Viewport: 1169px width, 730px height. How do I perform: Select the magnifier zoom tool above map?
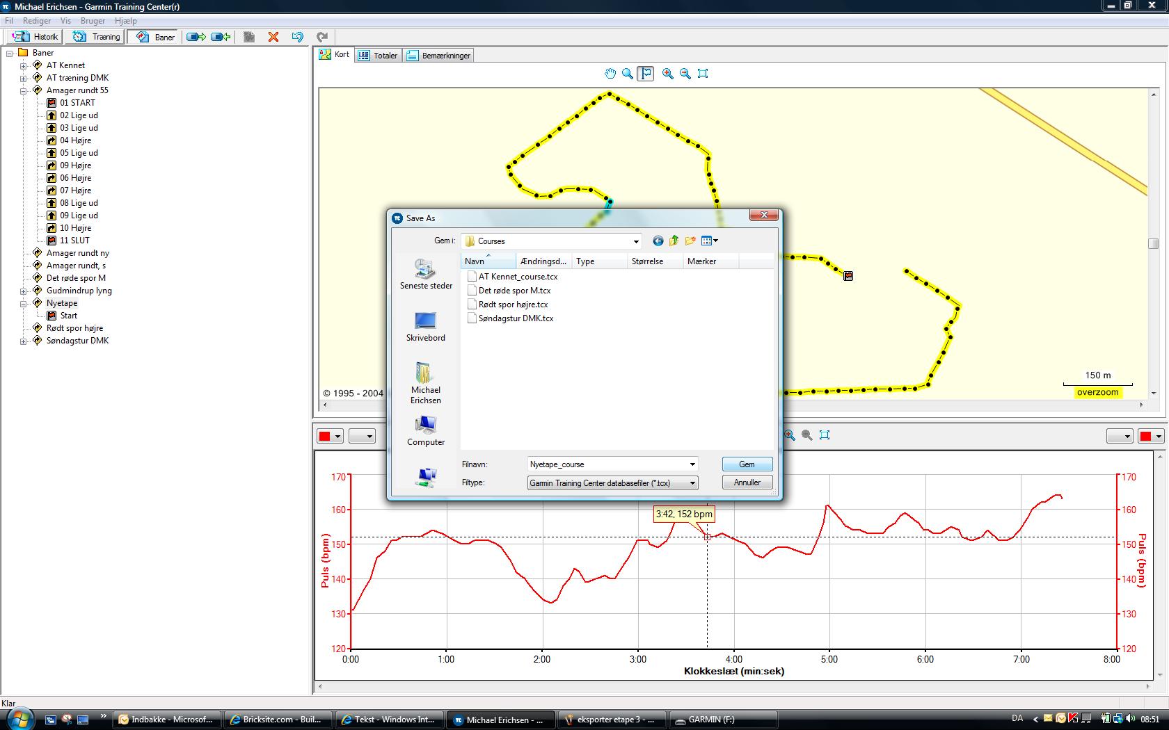(628, 74)
